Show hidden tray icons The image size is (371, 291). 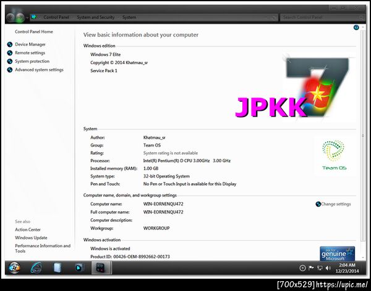[302, 268]
